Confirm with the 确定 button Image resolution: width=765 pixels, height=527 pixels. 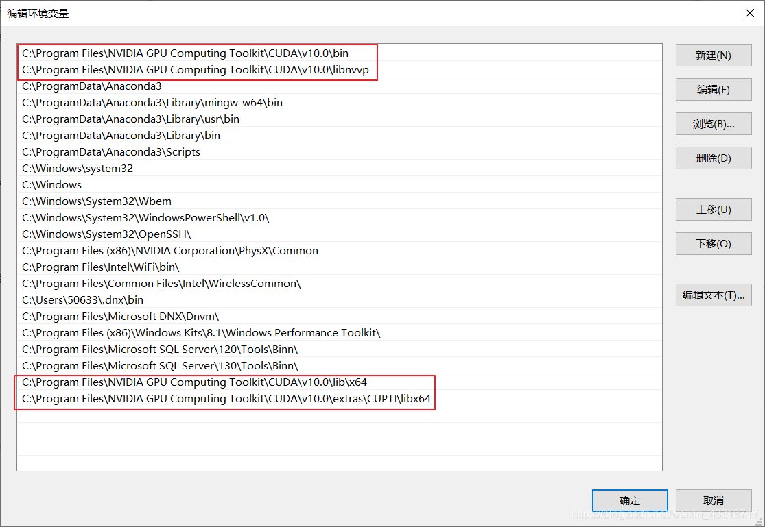coord(630,501)
